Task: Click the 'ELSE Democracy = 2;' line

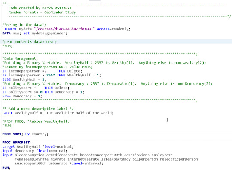Action: (x=22, y=97)
